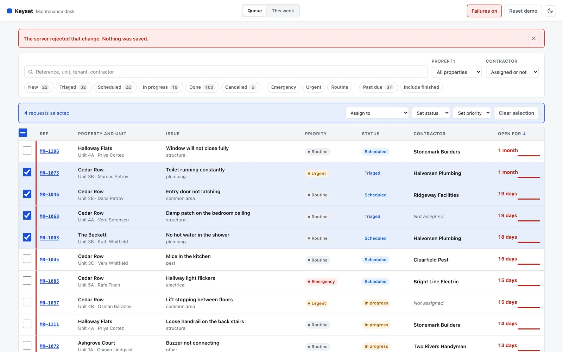Filter by Done status chip
Viewport: 563px width, 352px height.
click(x=202, y=87)
